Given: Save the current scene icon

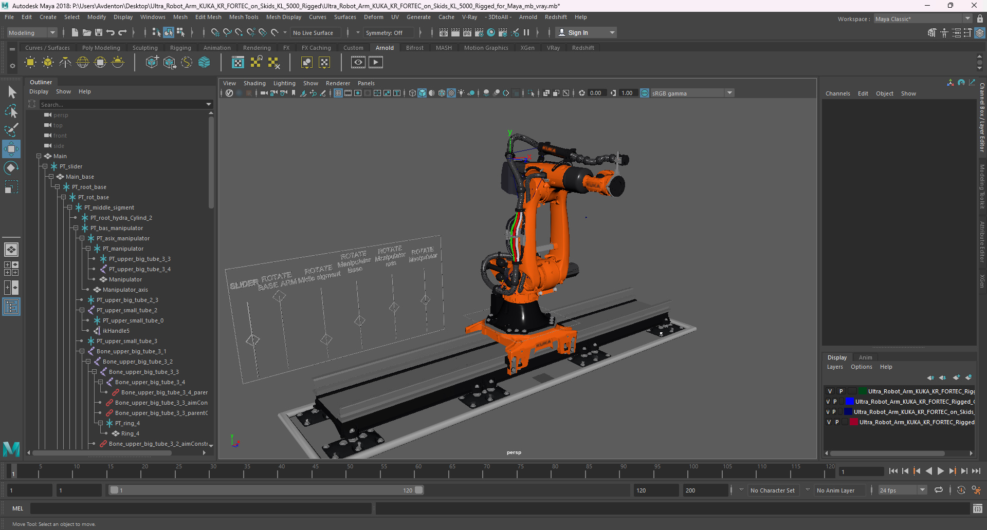Looking at the screenshot, I should click(x=99, y=32).
